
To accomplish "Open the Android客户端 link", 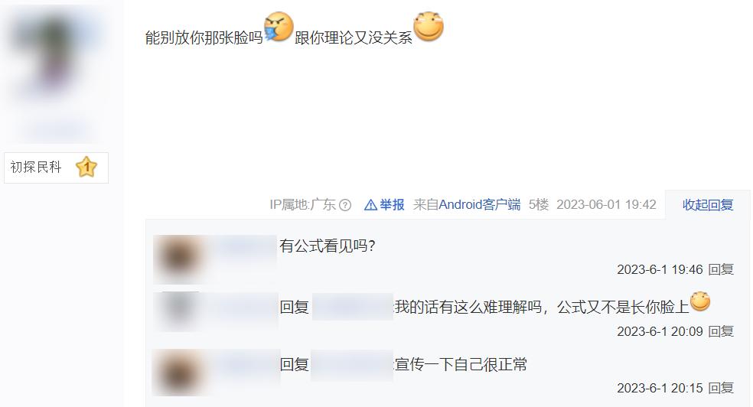I will point(480,205).
